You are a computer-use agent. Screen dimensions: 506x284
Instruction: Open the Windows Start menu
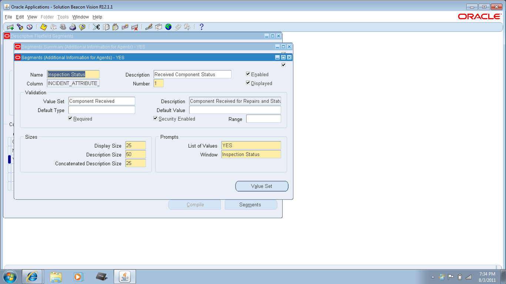[10, 277]
